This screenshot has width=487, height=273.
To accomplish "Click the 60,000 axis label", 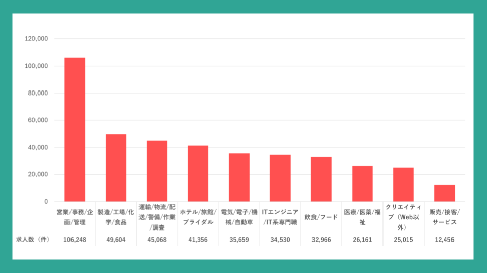I will coord(38,120).
